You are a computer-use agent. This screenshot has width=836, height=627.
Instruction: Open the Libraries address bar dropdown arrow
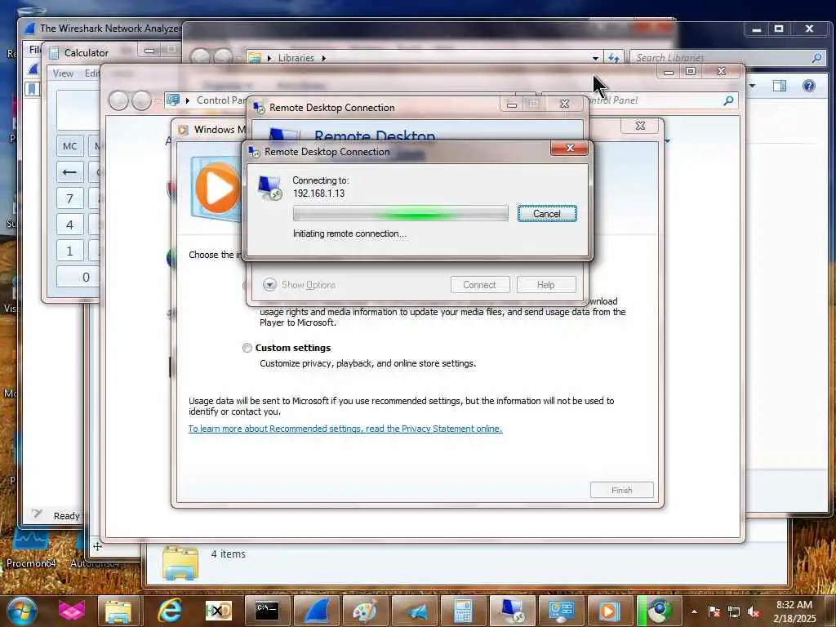[595, 58]
